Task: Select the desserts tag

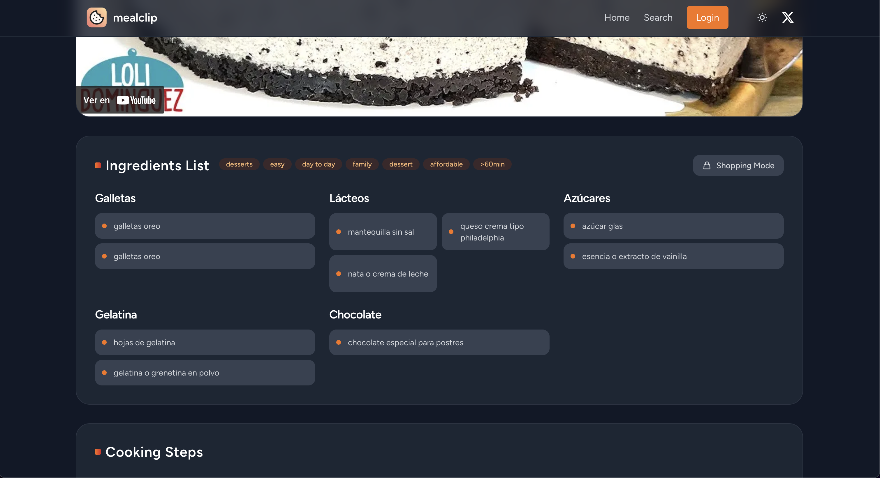Action: (239, 164)
